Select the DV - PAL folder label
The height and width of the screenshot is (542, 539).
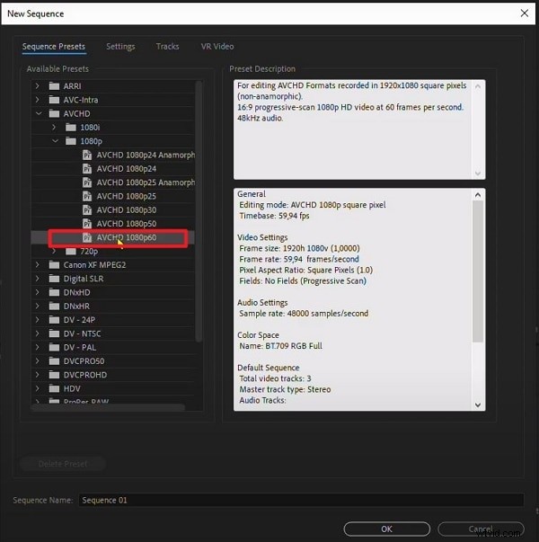click(x=80, y=347)
